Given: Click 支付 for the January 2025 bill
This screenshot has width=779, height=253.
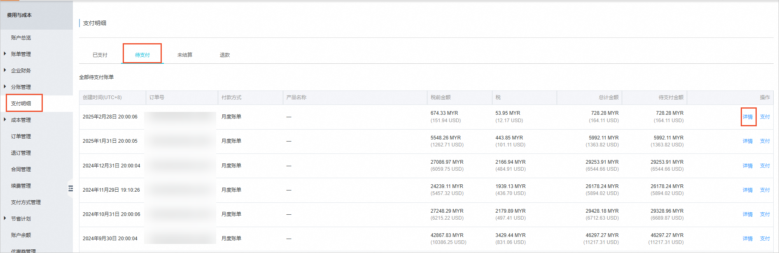Looking at the screenshot, I should (765, 141).
